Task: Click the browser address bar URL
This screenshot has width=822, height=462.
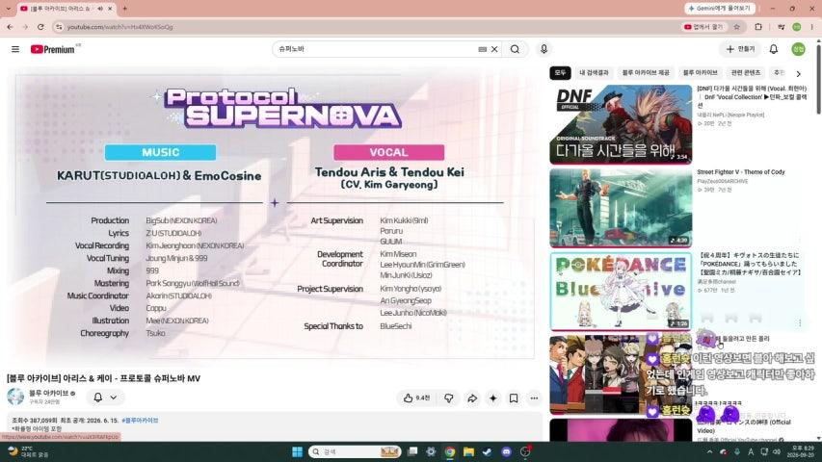Action: tap(119, 27)
